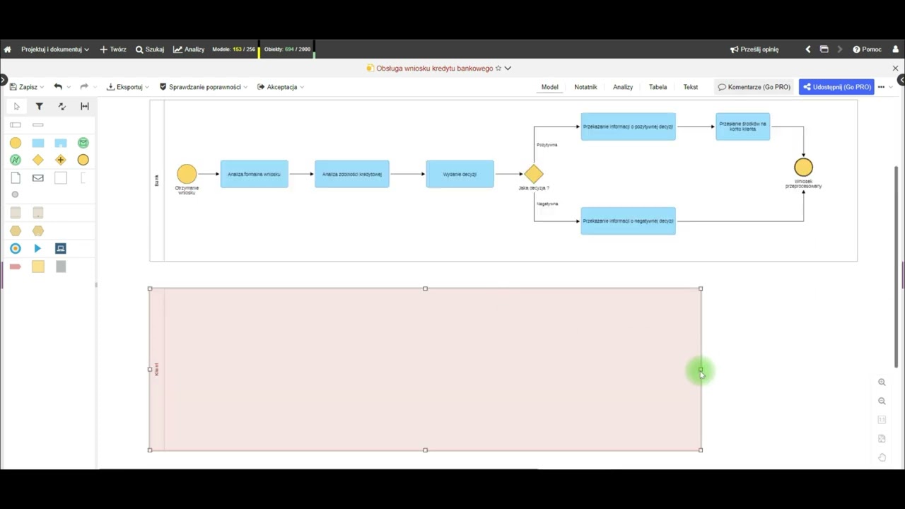Open the Pomoc help menu
Image resolution: width=905 pixels, height=509 pixels.
tap(868, 49)
